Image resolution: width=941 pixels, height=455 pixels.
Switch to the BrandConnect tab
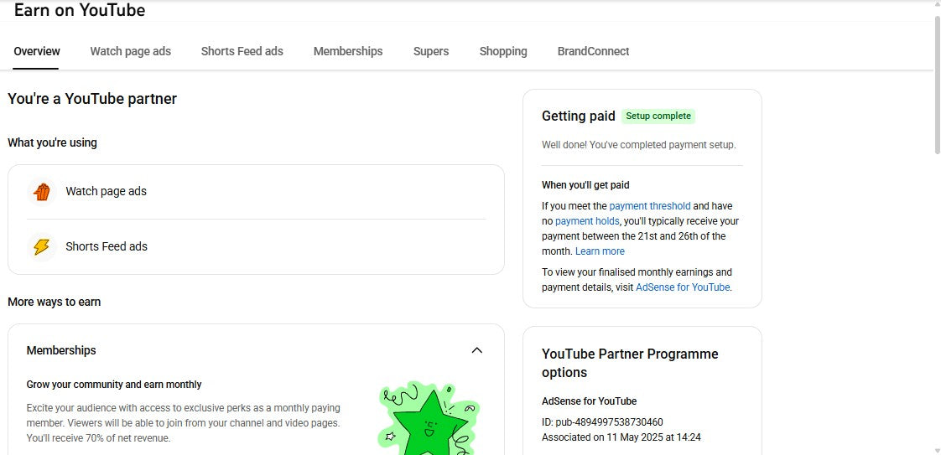click(593, 51)
